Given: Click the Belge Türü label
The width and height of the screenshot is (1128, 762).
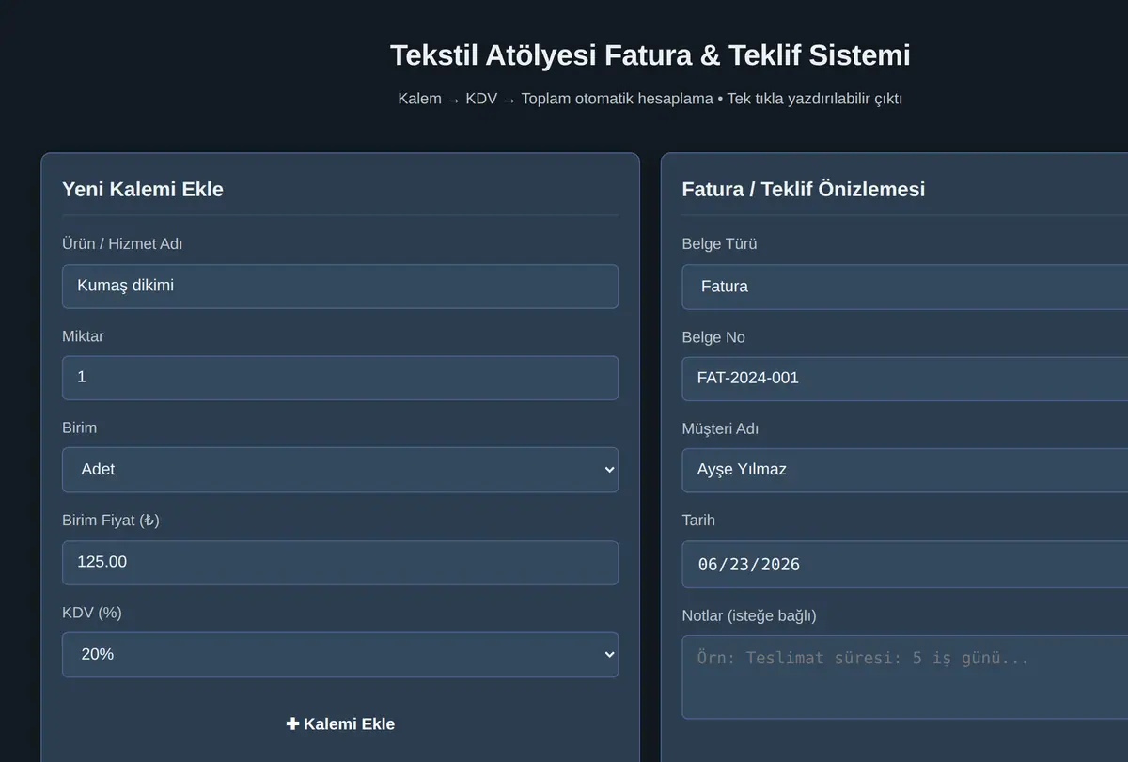Looking at the screenshot, I should pyautogui.click(x=720, y=244).
